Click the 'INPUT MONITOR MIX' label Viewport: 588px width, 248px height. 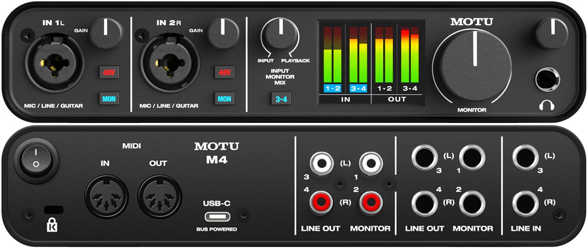tap(281, 76)
